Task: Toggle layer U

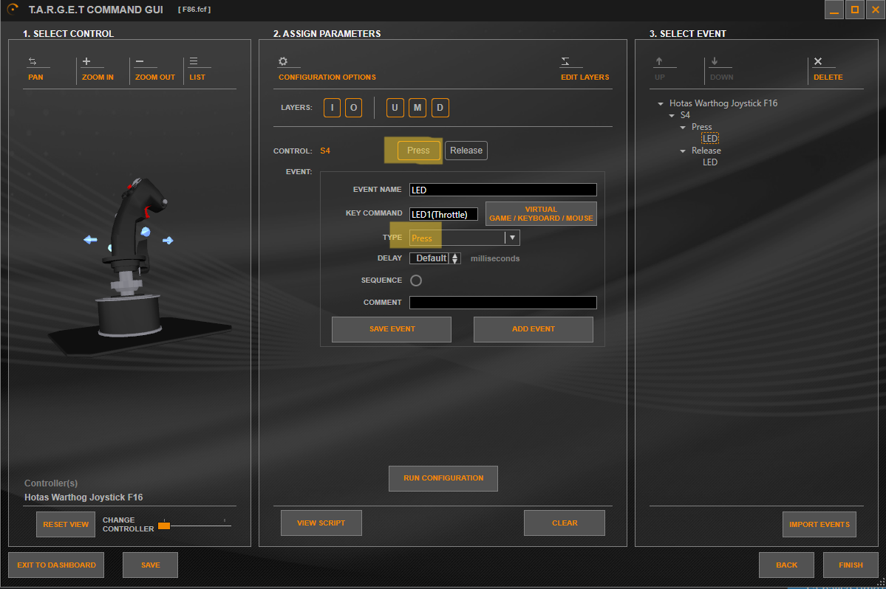Action: 395,108
